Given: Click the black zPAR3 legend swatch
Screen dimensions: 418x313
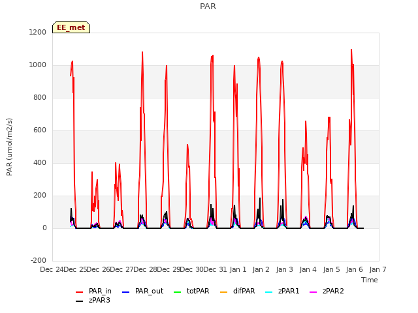Looking at the screenshot, I should click(80, 301).
